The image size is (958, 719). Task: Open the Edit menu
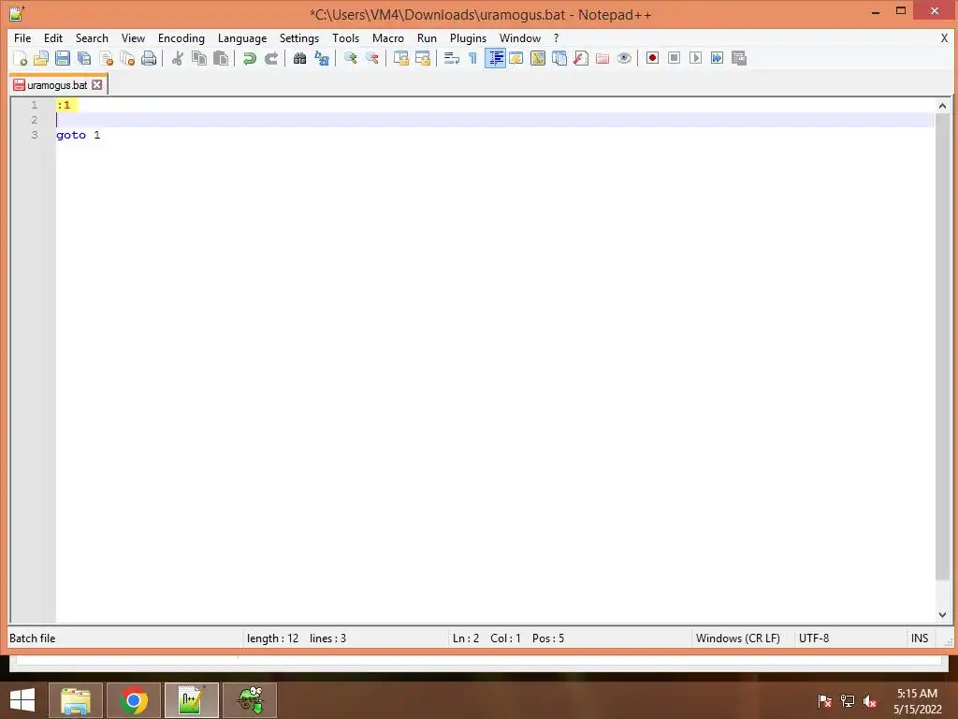pos(53,37)
